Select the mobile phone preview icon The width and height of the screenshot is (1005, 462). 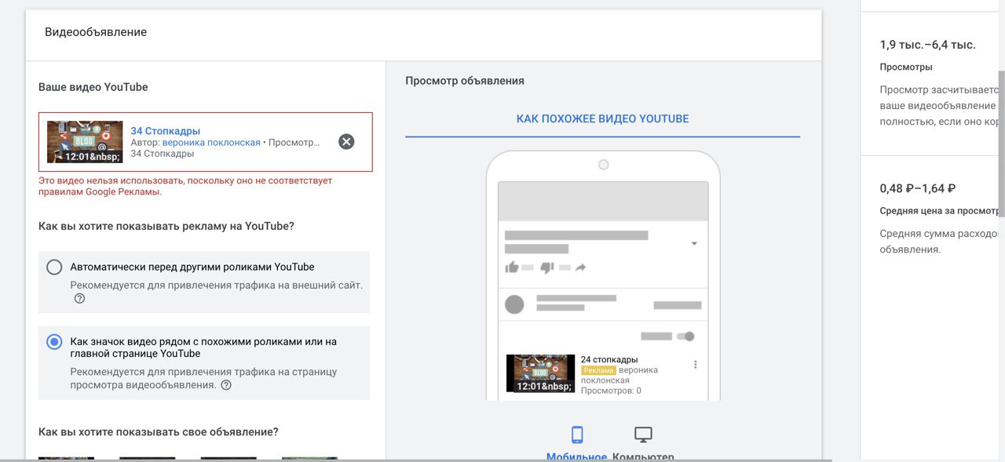pyautogui.click(x=577, y=435)
